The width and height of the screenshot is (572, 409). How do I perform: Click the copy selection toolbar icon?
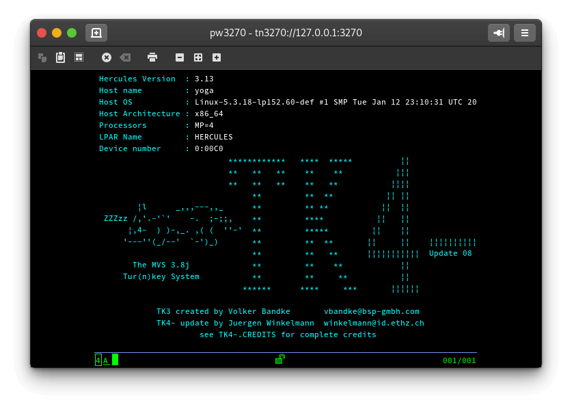42,57
